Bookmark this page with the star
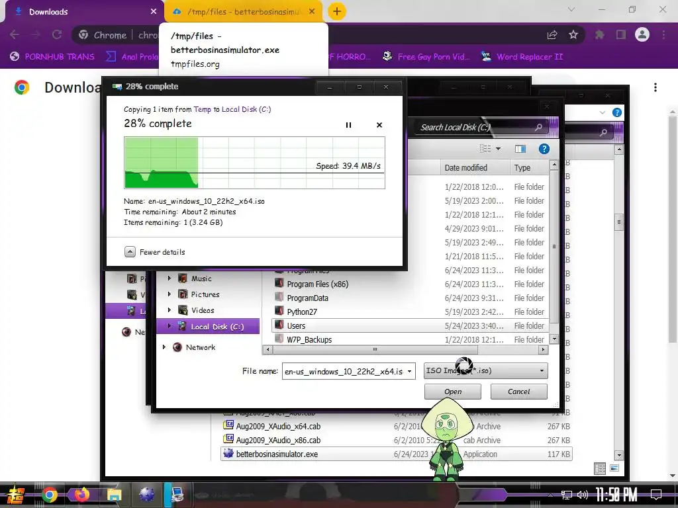 (573, 34)
